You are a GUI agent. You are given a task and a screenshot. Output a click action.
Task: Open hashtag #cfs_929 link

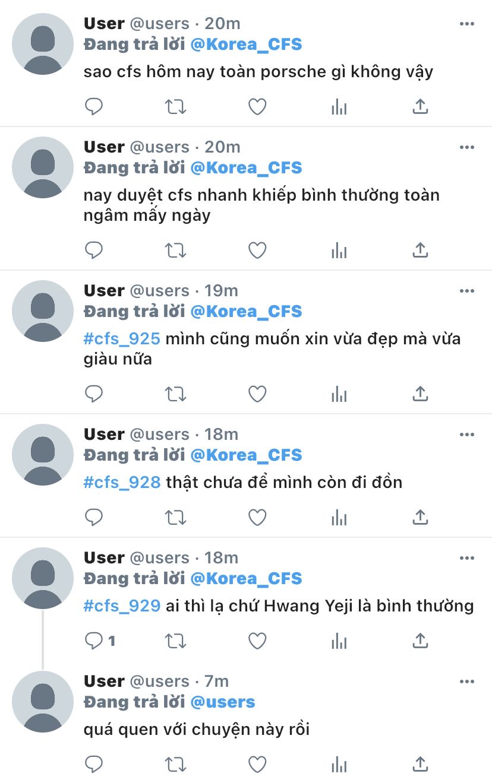(x=122, y=606)
